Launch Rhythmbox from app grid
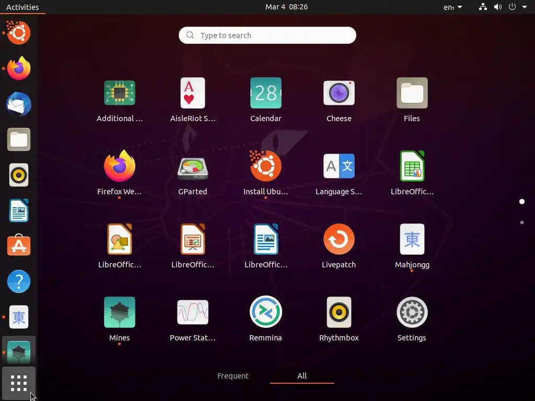 pos(339,312)
